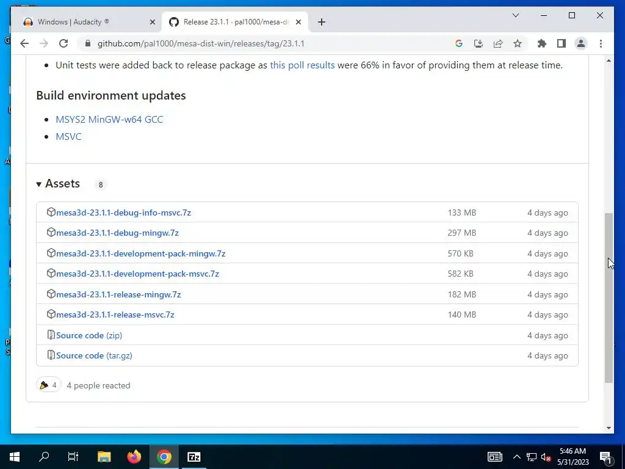625x469 pixels.
Task: Open Windows taskbar search
Action: coord(44,457)
